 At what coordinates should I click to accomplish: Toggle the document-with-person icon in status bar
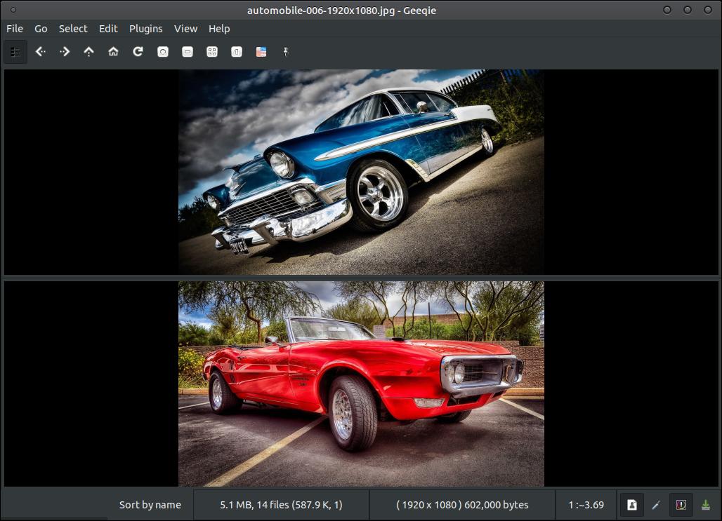pos(632,505)
